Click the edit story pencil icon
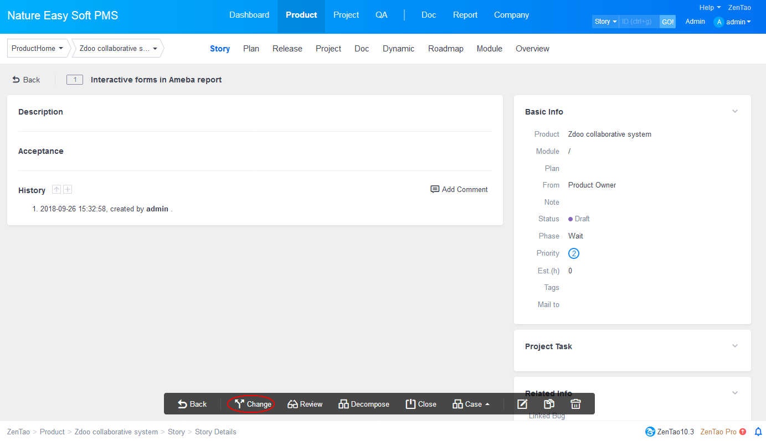Image resolution: width=766 pixels, height=441 pixels. 522,404
